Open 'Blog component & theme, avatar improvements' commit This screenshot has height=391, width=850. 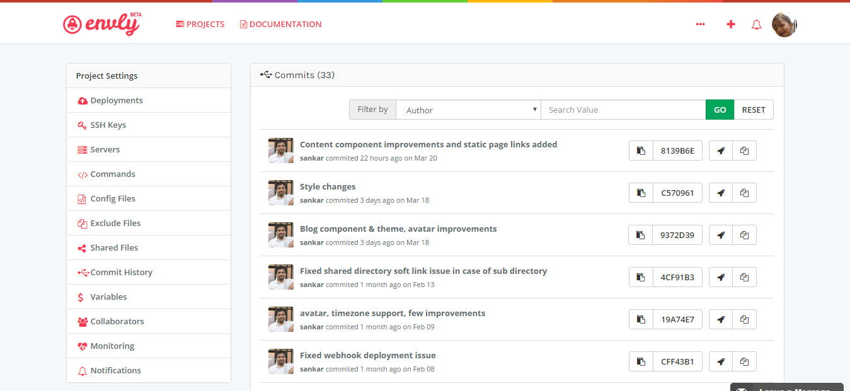click(x=398, y=229)
